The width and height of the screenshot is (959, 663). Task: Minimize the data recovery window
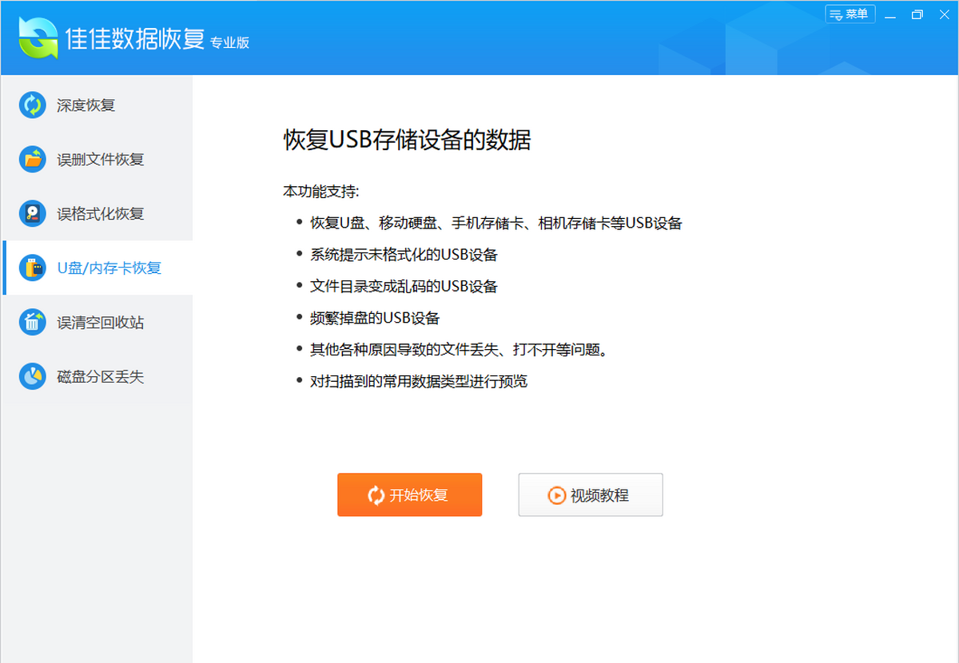tap(891, 14)
